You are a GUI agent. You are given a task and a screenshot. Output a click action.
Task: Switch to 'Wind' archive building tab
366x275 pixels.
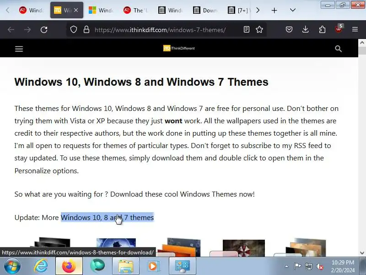(x=171, y=10)
